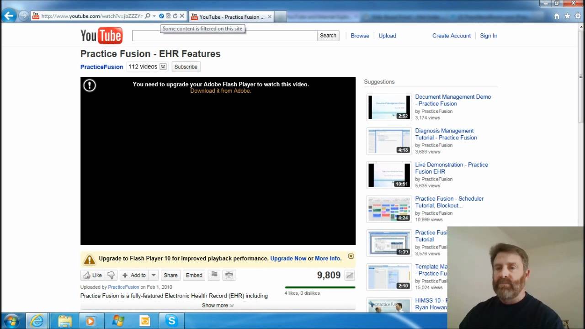This screenshot has height=329, width=585.
Task: Click the PracticeFusion uploader link in description
Action: [x=123, y=287]
